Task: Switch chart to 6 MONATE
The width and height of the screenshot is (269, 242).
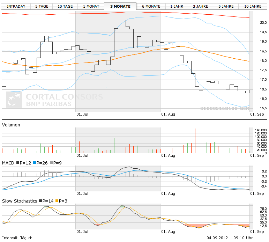Action: pyautogui.click(x=151, y=6)
